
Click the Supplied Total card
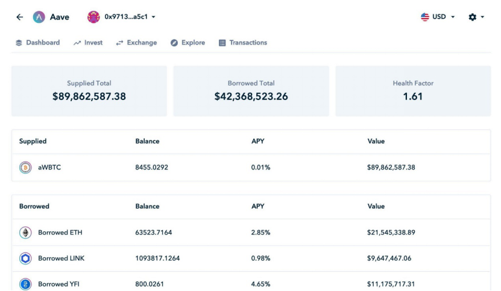coord(89,91)
